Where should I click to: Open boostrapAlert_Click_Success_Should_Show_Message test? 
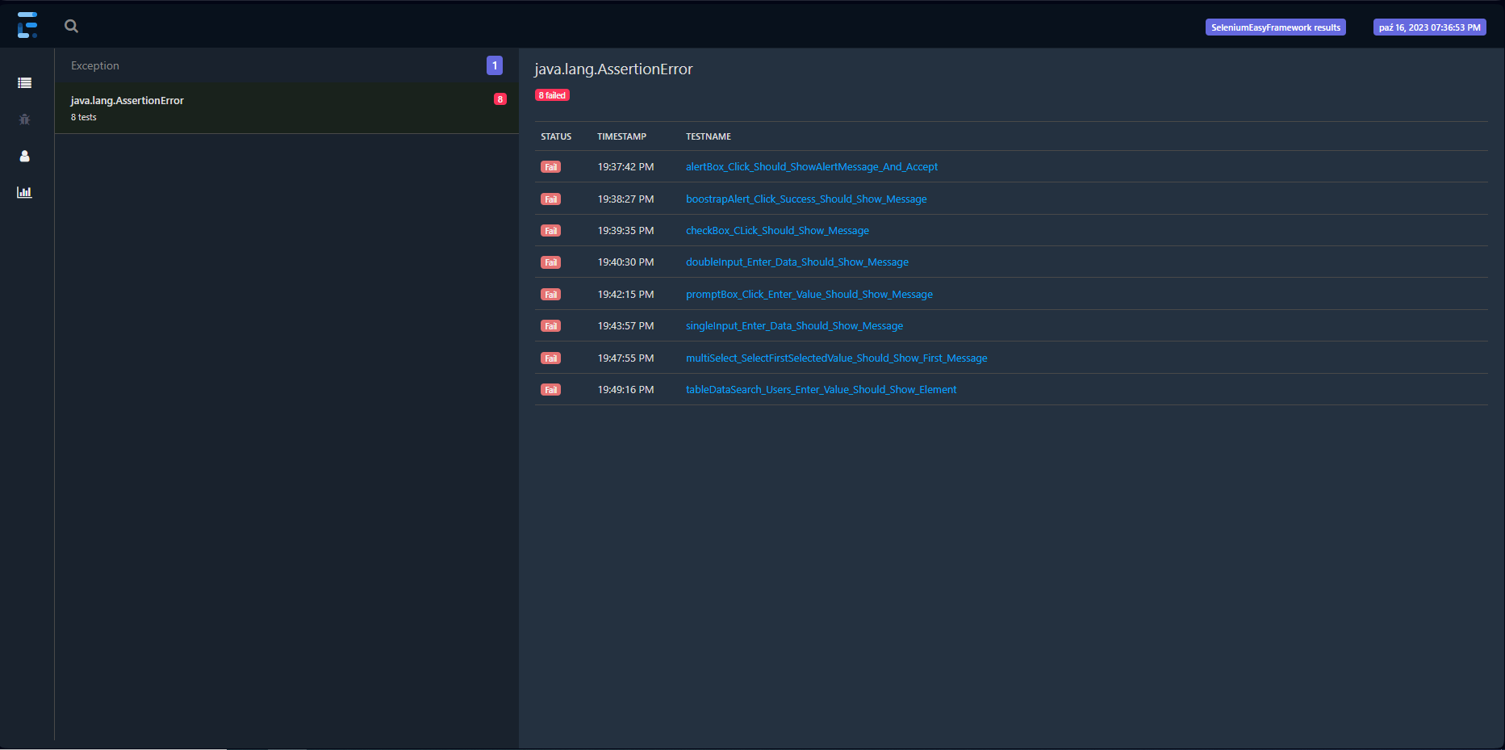(x=806, y=199)
